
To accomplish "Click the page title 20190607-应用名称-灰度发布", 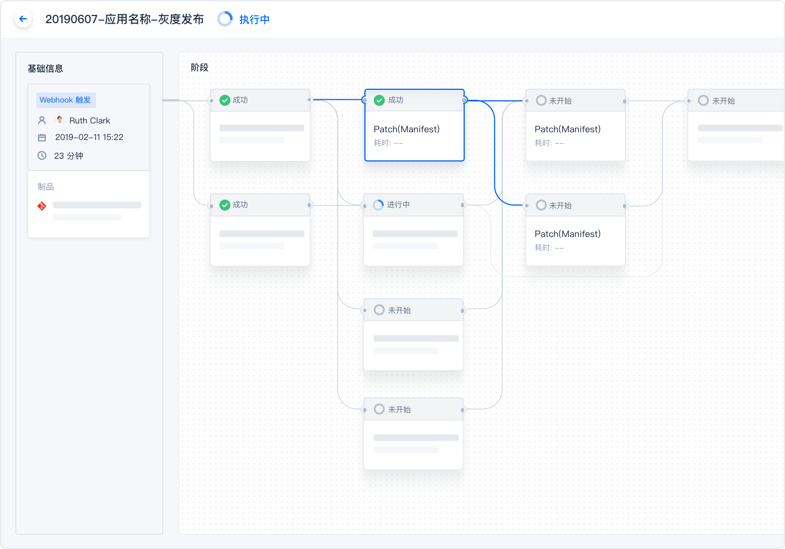I will pyautogui.click(x=125, y=19).
